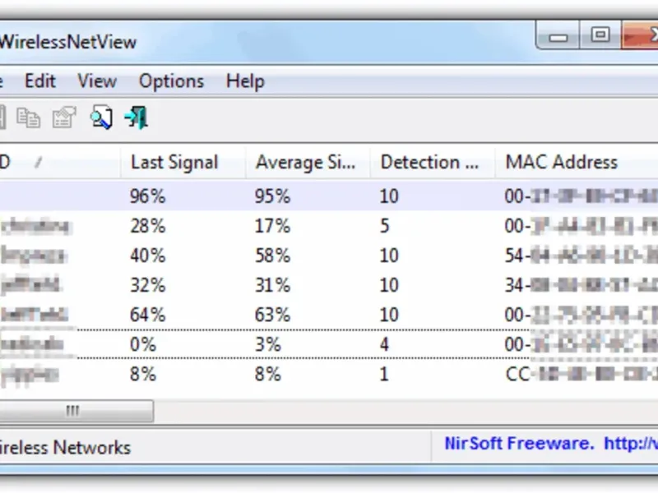658x493 pixels.
Task: Click the Properties toolbar icon
Action: point(64,118)
